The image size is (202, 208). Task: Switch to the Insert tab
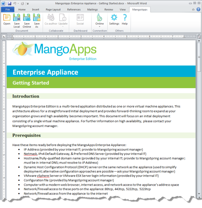36,10
